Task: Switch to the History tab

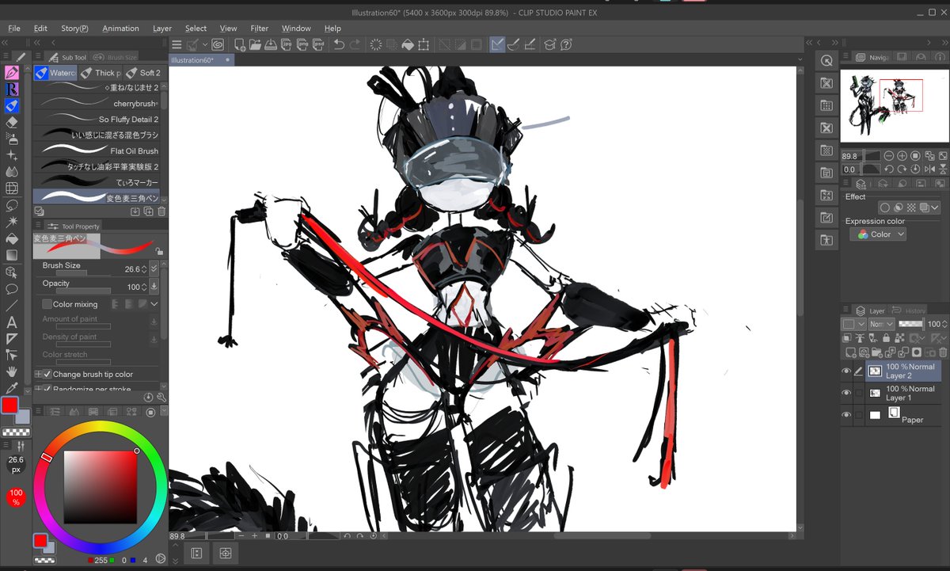Action: pyautogui.click(x=909, y=310)
